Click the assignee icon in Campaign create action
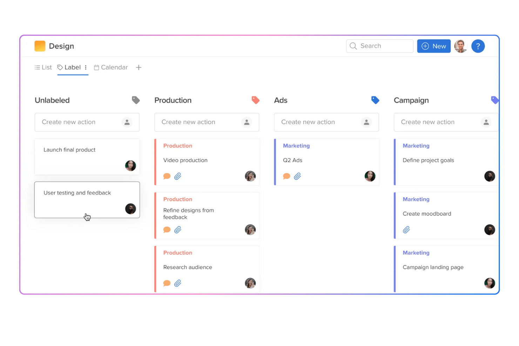The height and width of the screenshot is (346, 519). 486,122
